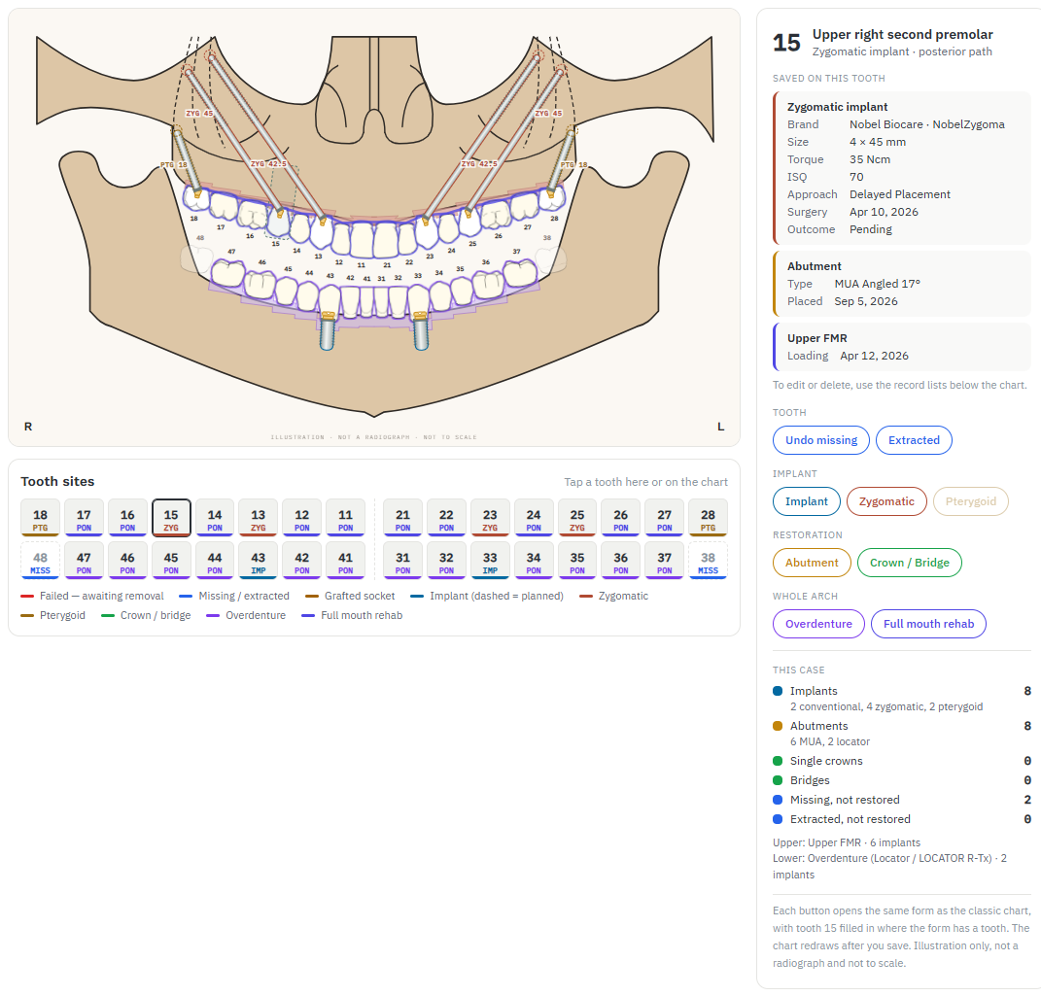
Task: Click the 'ZYG 42.5' label on chart right side
Action: (478, 163)
